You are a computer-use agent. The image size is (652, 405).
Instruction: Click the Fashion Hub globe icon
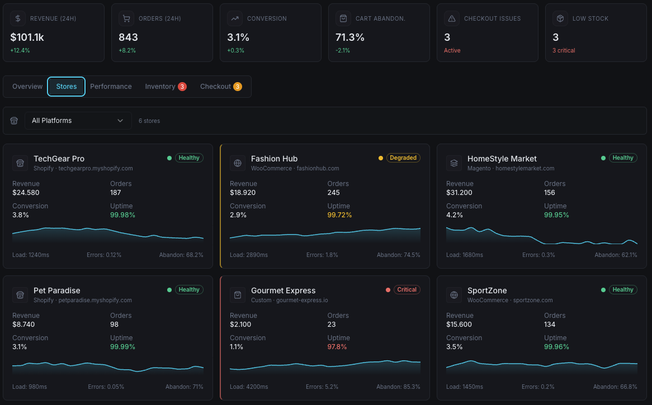238,163
